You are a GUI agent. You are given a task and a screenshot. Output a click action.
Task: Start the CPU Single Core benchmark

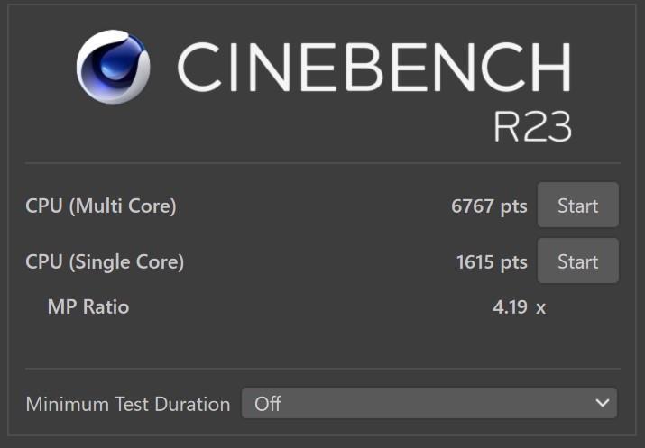coord(578,261)
